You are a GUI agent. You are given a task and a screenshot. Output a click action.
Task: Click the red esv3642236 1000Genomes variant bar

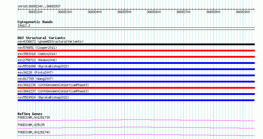pos(136,88)
